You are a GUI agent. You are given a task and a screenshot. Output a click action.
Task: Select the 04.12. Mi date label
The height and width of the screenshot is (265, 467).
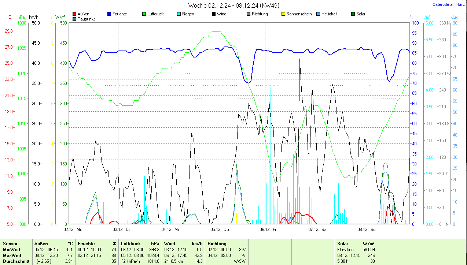pyautogui.click(x=170, y=229)
